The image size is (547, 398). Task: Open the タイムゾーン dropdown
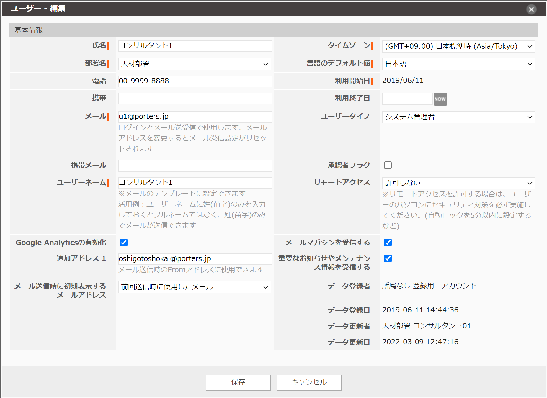[458, 46]
